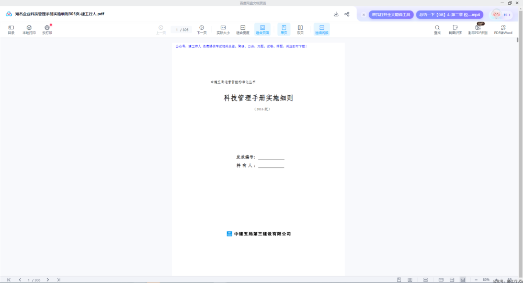
Task: Download the PDF file
Action: tap(336, 14)
